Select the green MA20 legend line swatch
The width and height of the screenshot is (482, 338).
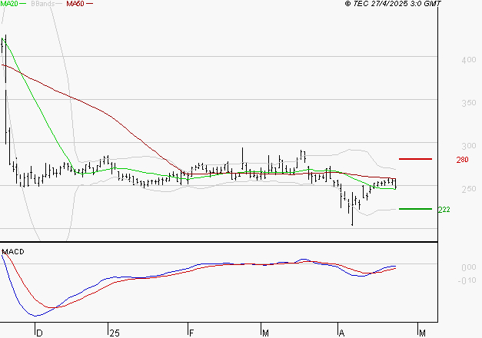point(24,4)
